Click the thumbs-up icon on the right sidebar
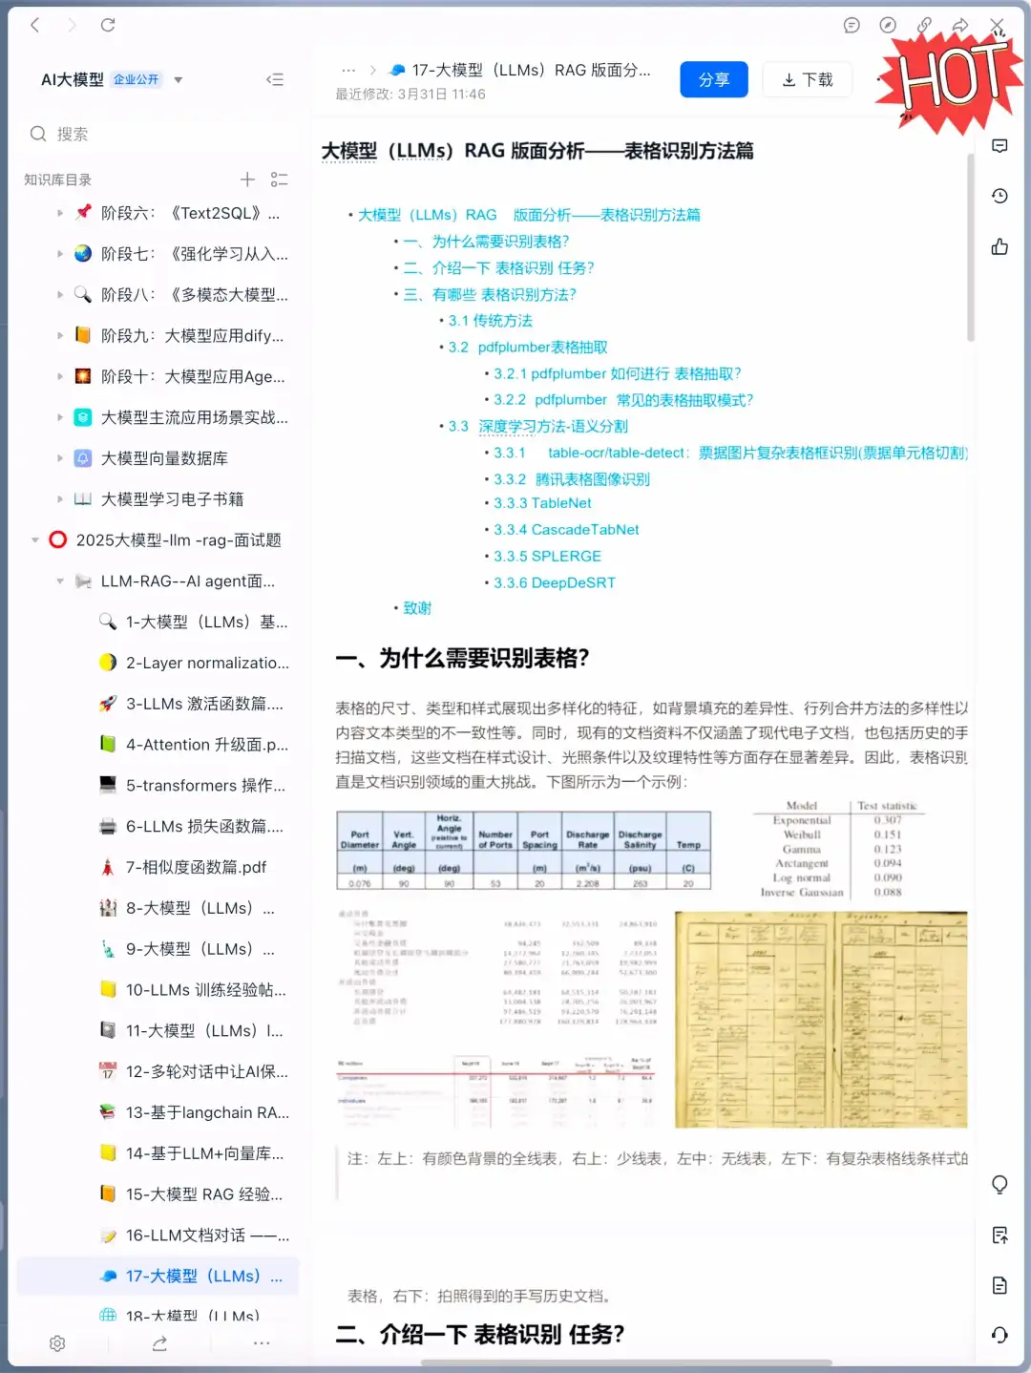 click(x=999, y=246)
